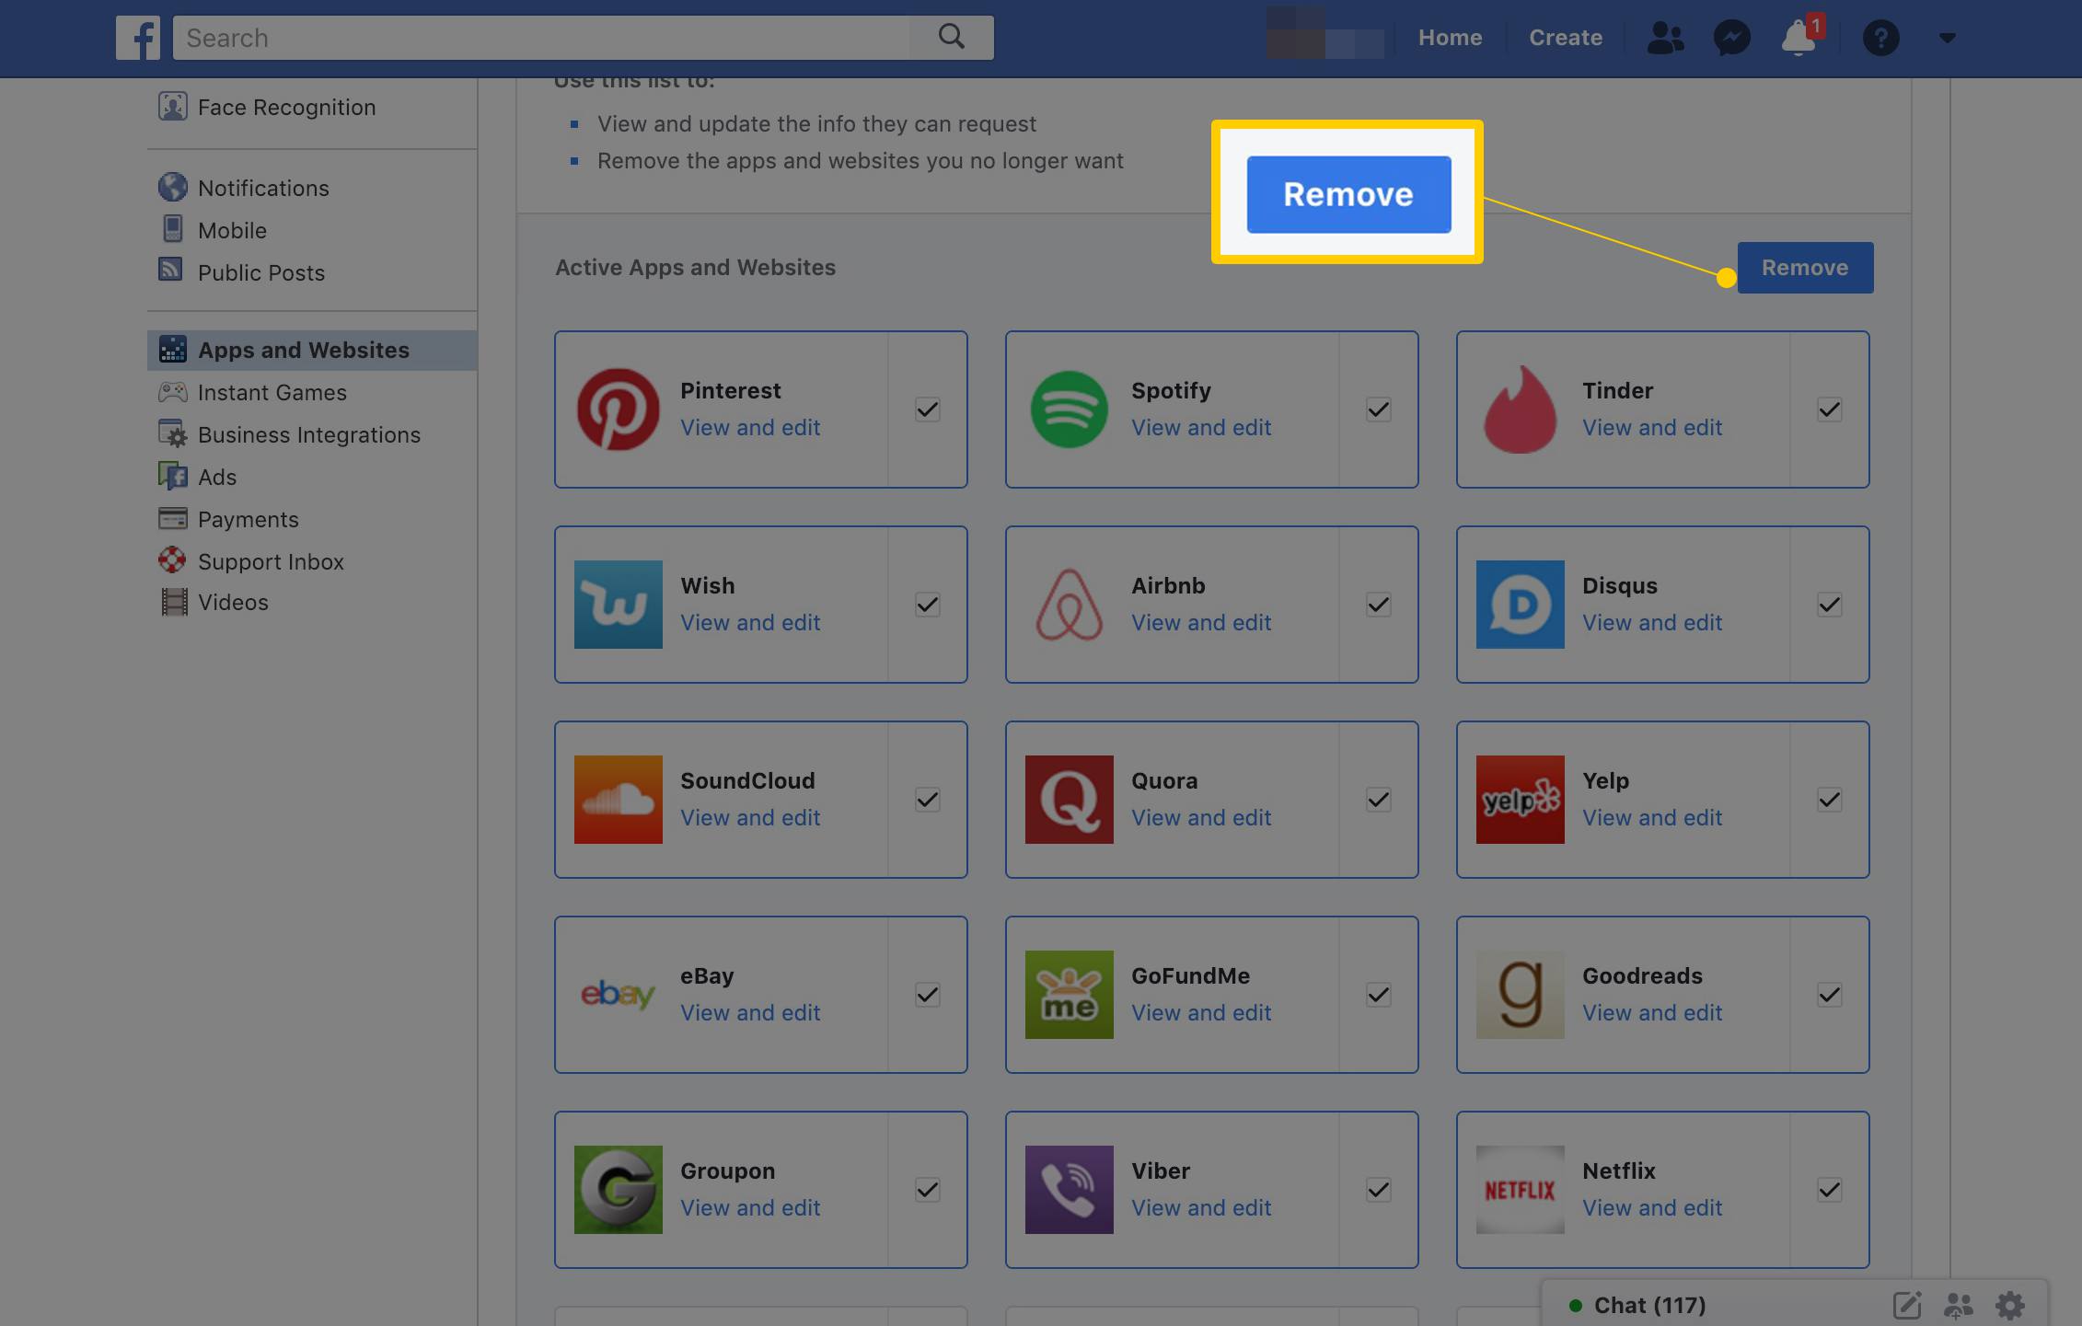The image size is (2082, 1326).
Task: Open Business Integrations settings
Action: (312, 434)
